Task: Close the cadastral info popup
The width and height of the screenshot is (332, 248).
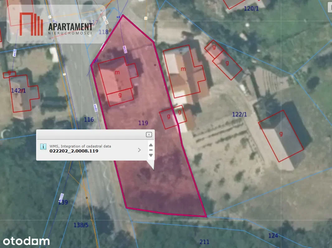Action: pyautogui.click(x=149, y=134)
